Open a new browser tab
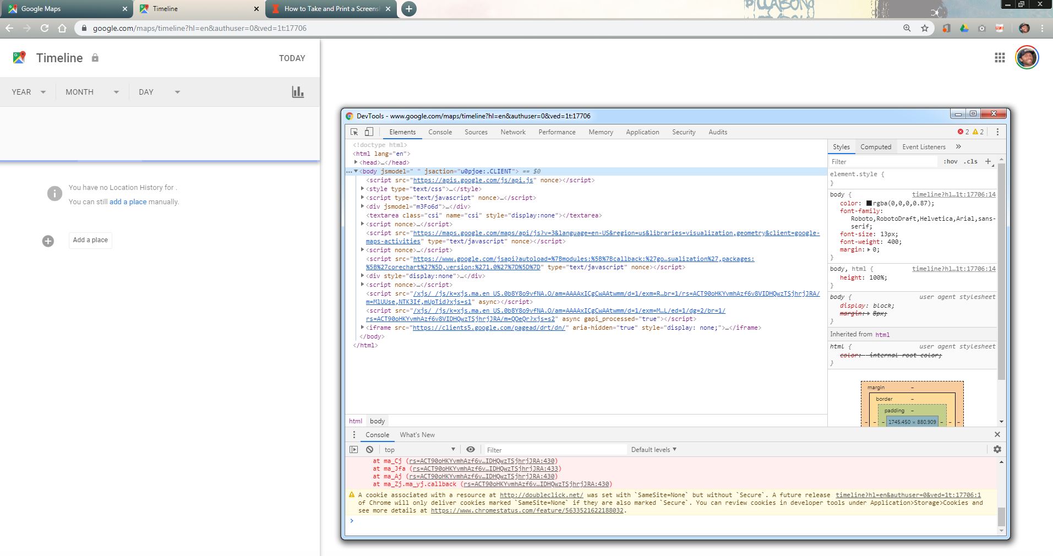 [x=408, y=9]
